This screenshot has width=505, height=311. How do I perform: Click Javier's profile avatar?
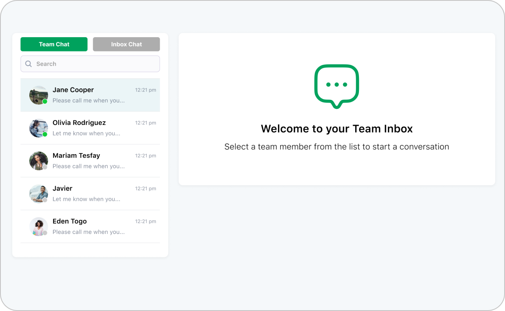coord(38,193)
